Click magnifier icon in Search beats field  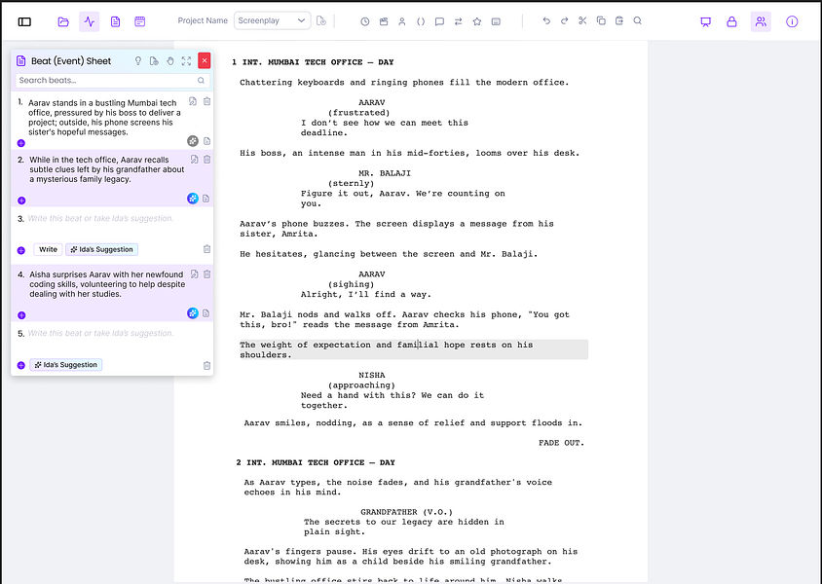coord(201,80)
